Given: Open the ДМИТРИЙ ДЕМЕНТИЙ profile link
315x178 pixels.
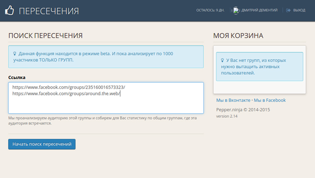Looking at the screenshot, I should (x=259, y=10).
